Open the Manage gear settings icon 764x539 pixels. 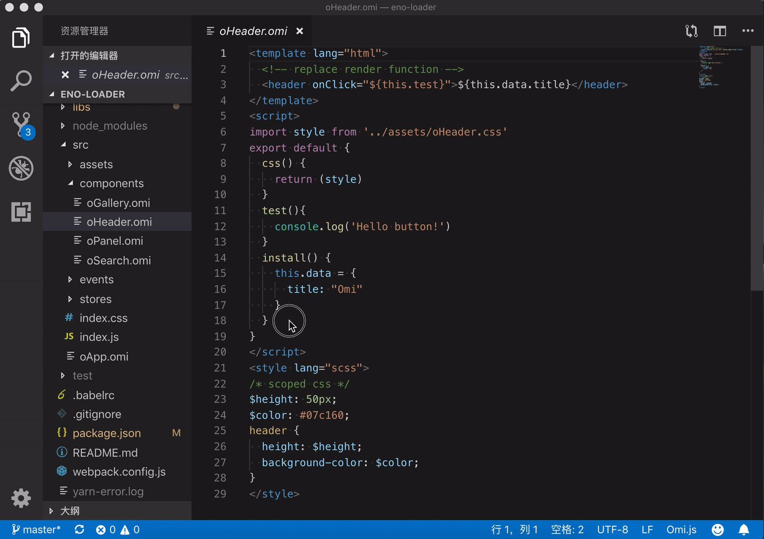pos(21,498)
